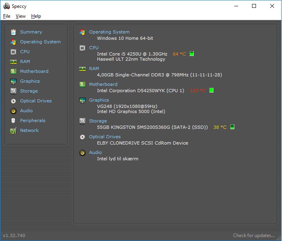Click the RAM stick icon in sidebar
Image resolution: width=282 pixels, height=241 pixels.
click(13, 62)
